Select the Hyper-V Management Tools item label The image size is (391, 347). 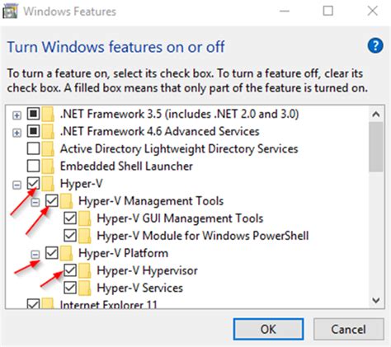(151, 201)
